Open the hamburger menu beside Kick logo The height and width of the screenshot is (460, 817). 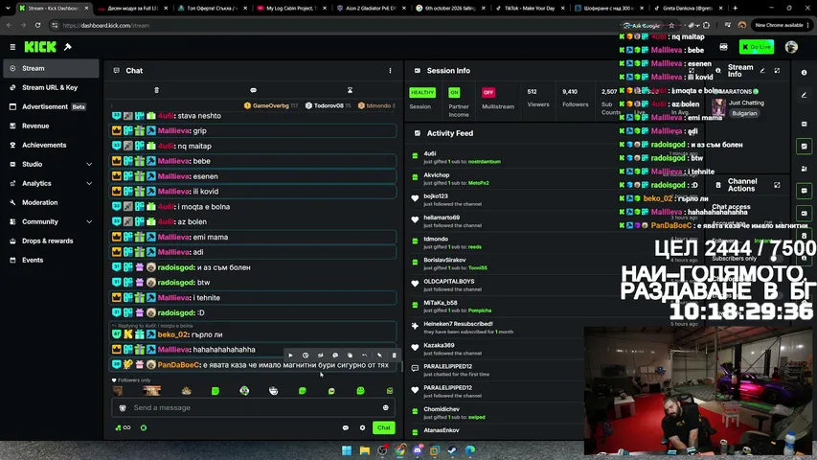click(12, 47)
